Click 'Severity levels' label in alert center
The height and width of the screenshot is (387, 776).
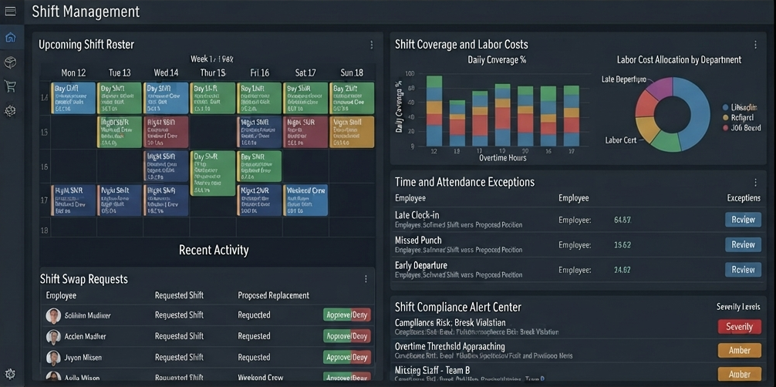coord(738,307)
